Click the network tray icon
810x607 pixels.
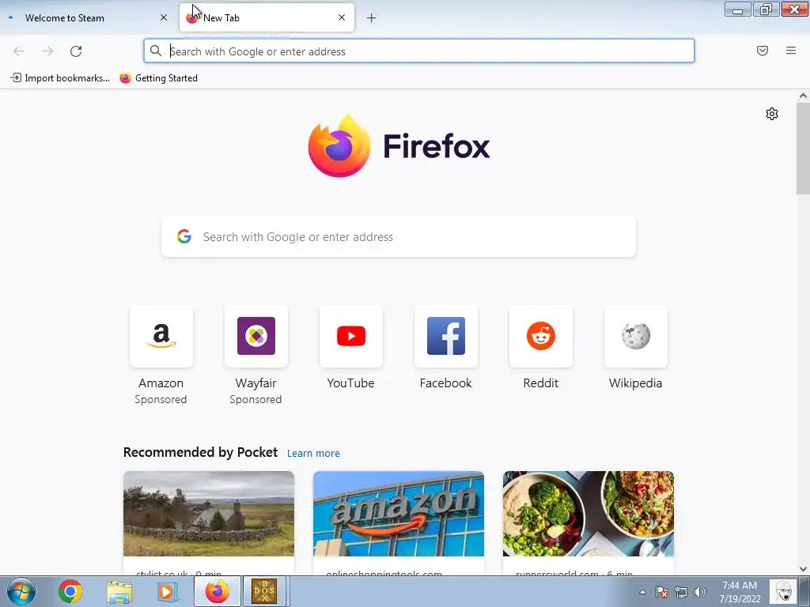click(681, 592)
